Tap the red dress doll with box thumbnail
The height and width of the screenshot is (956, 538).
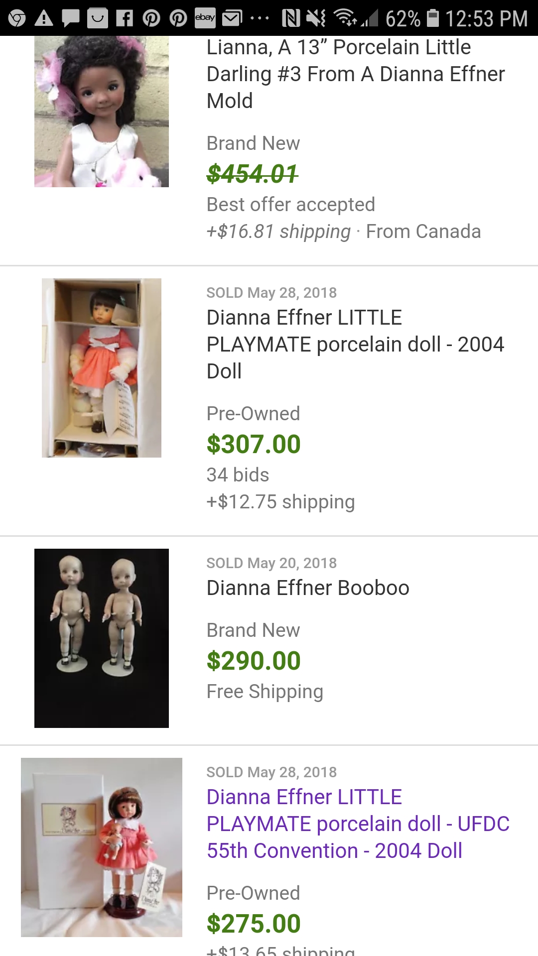(101, 847)
